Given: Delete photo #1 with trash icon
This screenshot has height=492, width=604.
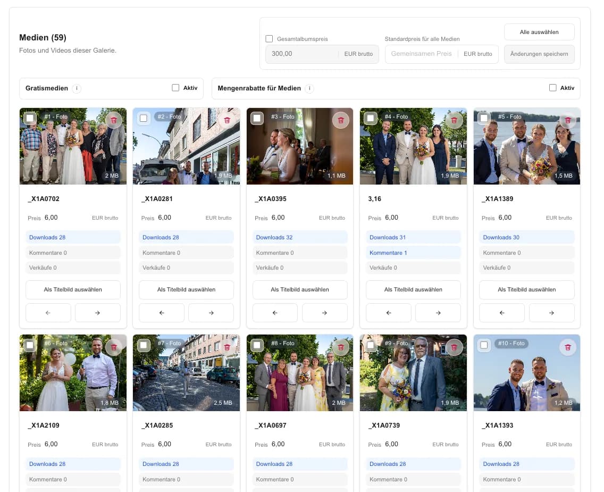Looking at the screenshot, I should (114, 120).
